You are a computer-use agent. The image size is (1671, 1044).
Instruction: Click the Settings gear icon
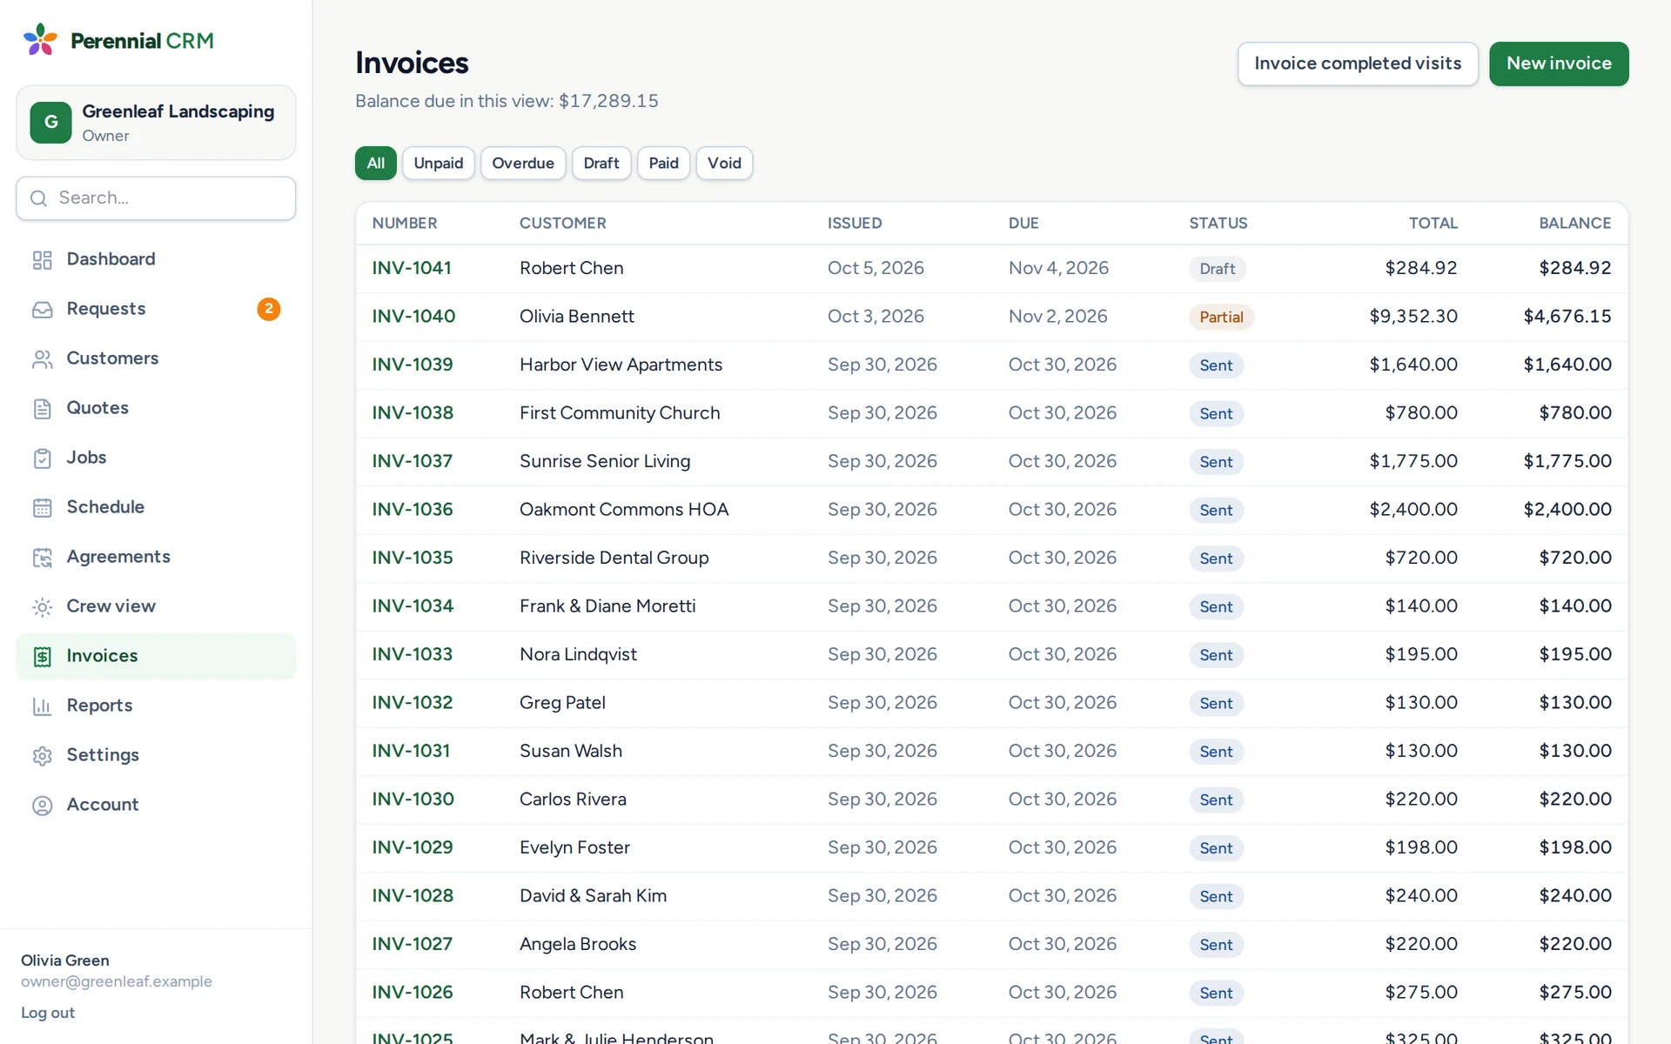[42, 755]
